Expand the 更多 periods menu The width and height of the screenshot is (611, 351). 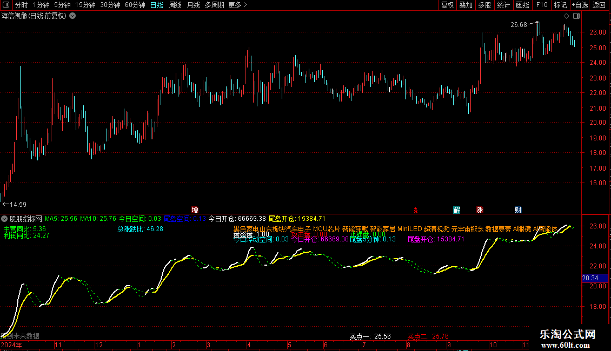tap(238, 5)
